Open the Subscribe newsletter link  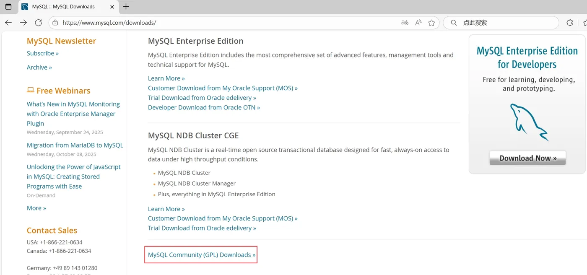[x=43, y=53]
